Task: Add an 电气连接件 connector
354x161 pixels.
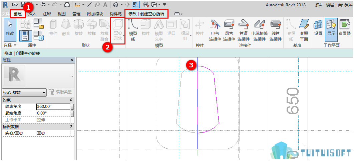Action: point(215,30)
